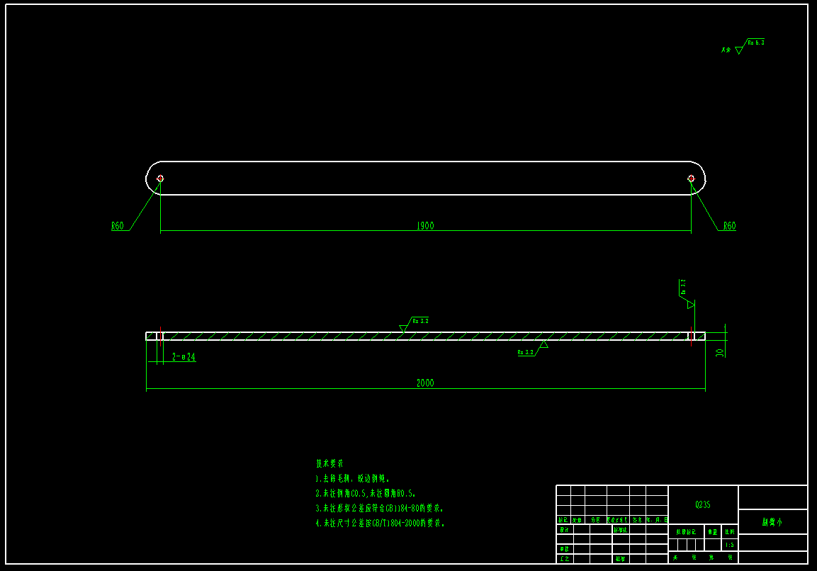Select requirement line 3 with GB1184-80
817x571 pixels.
tap(379, 508)
